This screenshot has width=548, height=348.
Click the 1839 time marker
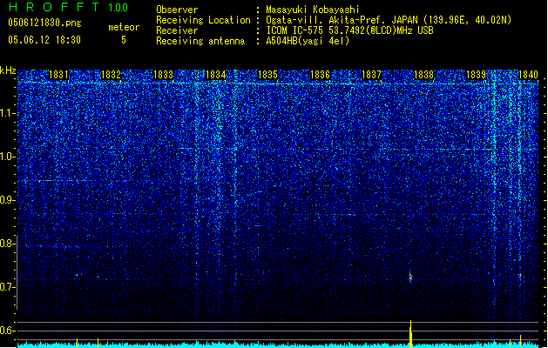[x=476, y=75]
